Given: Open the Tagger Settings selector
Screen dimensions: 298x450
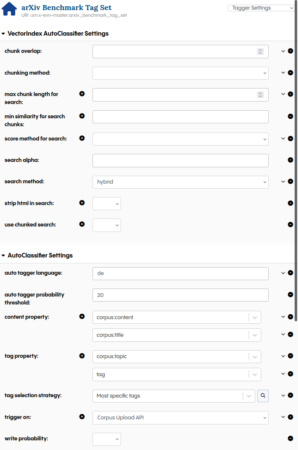Looking at the screenshot, I should (x=261, y=8).
